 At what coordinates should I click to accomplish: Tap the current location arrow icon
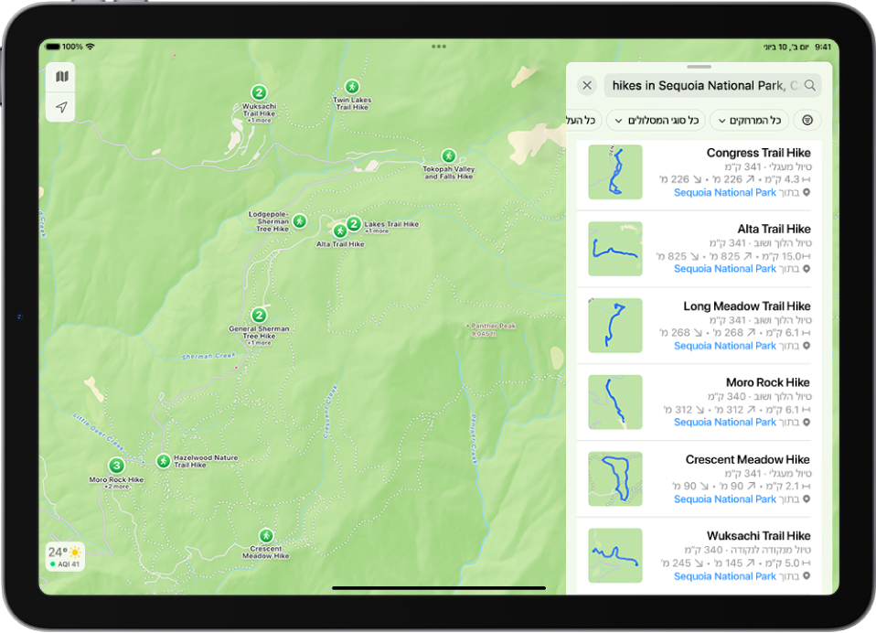click(x=61, y=107)
